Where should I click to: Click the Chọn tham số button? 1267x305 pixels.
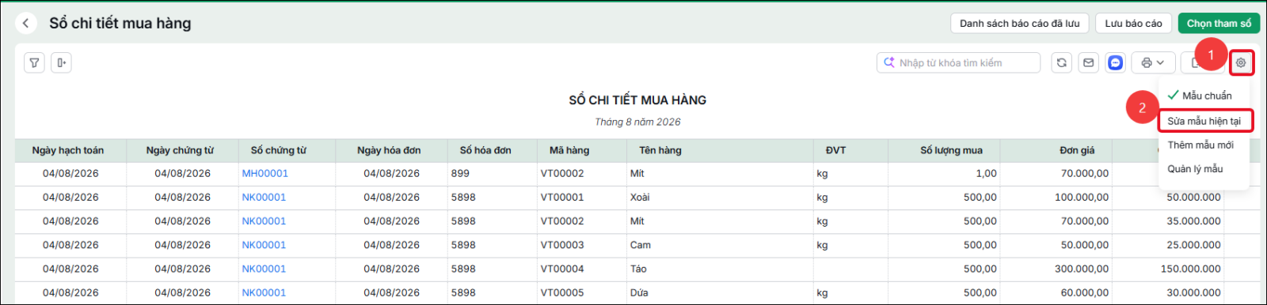(1219, 24)
